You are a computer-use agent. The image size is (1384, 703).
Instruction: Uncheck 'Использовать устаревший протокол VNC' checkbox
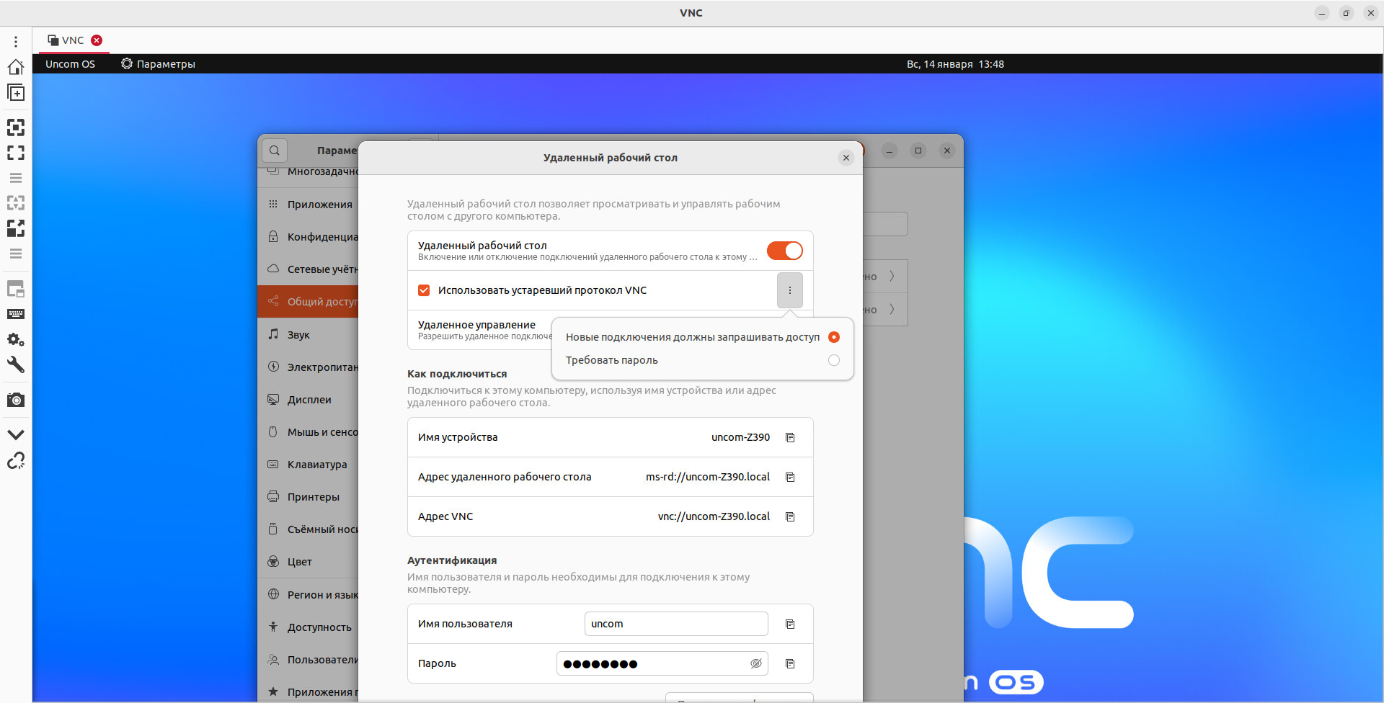(x=424, y=290)
